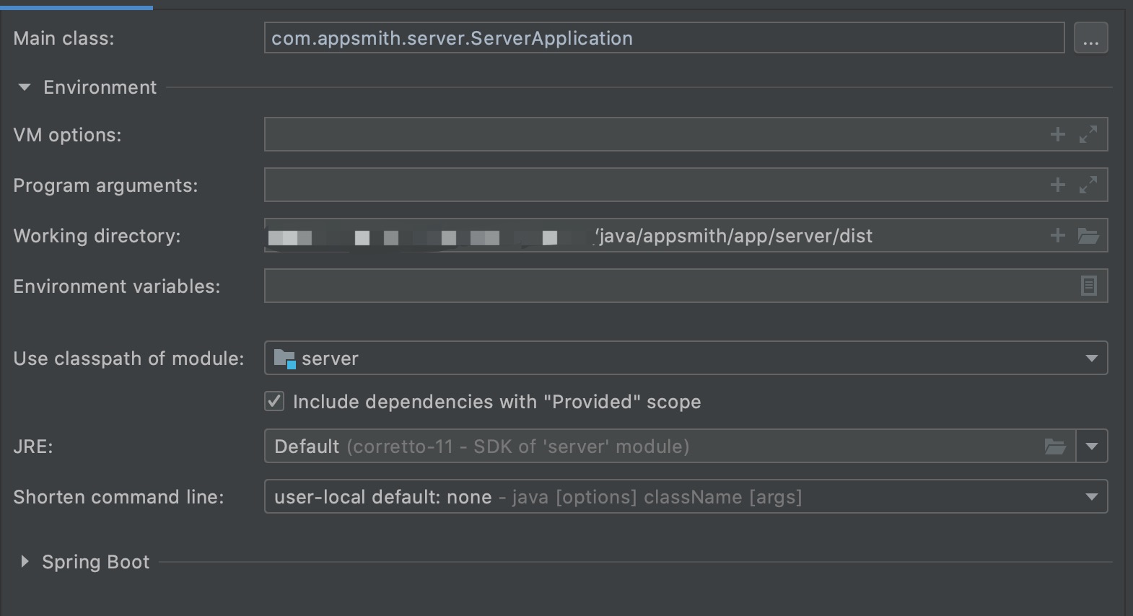Click into the Main class text field
The width and height of the screenshot is (1133, 616).
click(x=664, y=38)
